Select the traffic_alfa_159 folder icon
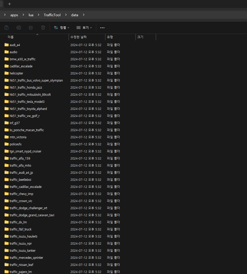Image resolution: width=247 pixels, height=274 pixels. (7, 158)
